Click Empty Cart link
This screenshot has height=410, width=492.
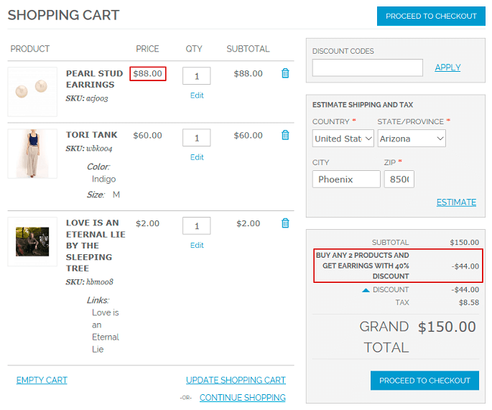click(42, 380)
